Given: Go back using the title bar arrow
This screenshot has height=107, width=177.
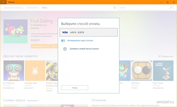Looking at the screenshot, I should 3,2.
